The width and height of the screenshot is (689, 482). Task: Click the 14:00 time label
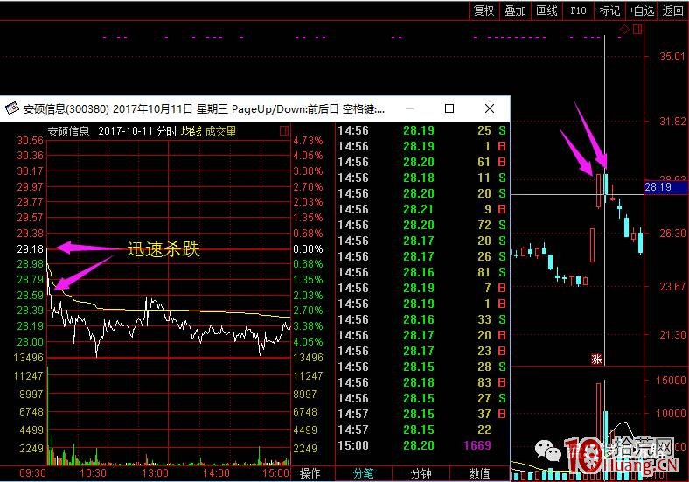[x=216, y=473]
